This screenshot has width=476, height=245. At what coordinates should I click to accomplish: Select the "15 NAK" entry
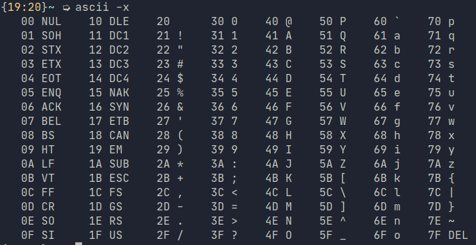click(x=109, y=93)
